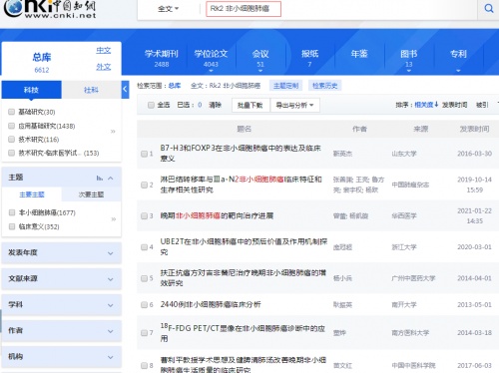Open the 全文 search field dropdown
The image size is (499, 373).
click(168, 9)
